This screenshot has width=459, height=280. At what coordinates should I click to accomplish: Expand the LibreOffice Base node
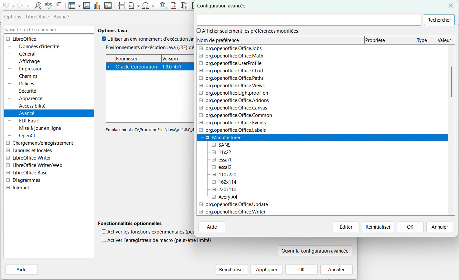point(8,172)
